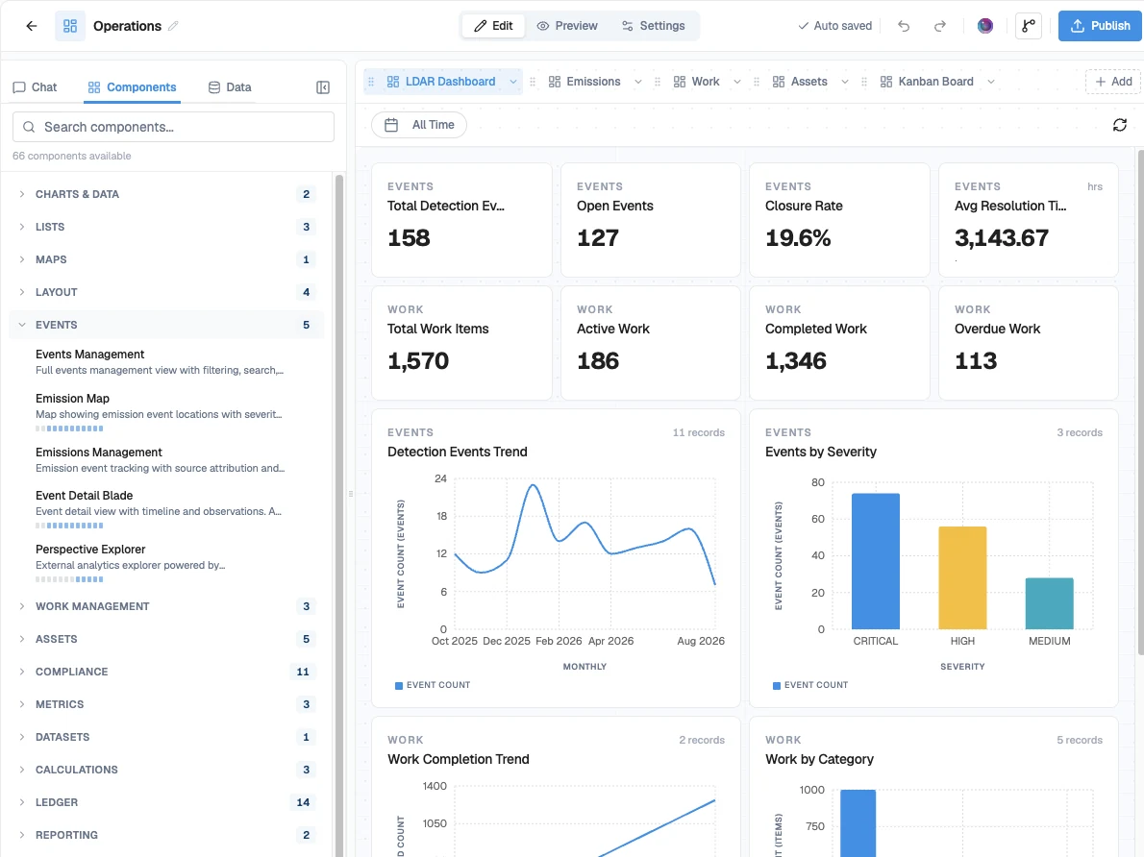The image size is (1144, 857).
Task: Expand the Metrics category
Action: (166, 704)
